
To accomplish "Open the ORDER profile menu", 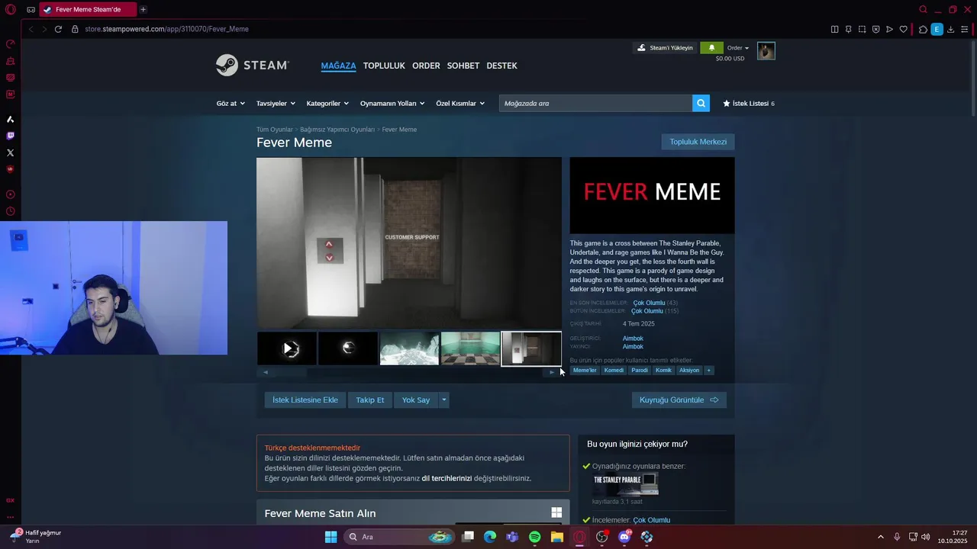I will pos(426,66).
